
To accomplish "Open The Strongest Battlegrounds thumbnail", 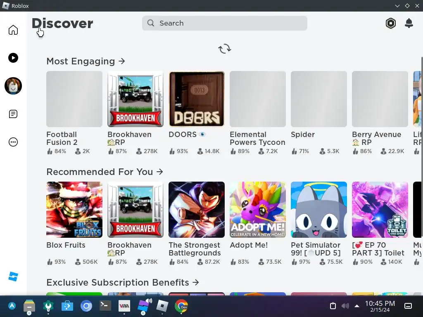I will coord(197,210).
